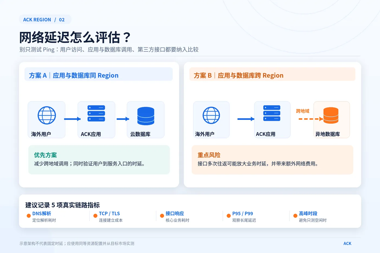
Task: Click the orange dot beside P95 / P99
Action: point(229,216)
